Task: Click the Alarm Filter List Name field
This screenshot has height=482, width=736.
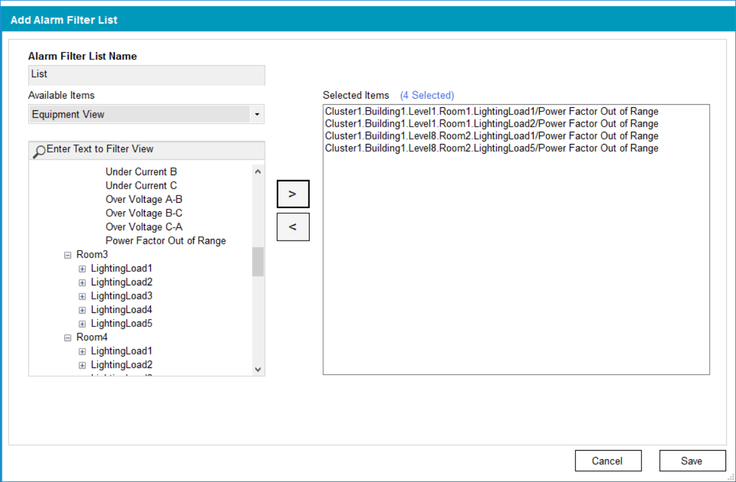Action: (147, 75)
